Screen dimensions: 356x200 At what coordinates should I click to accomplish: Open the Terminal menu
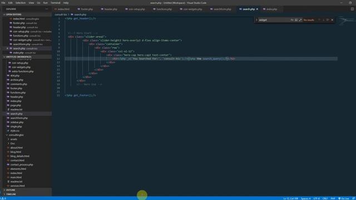coord(56,3)
